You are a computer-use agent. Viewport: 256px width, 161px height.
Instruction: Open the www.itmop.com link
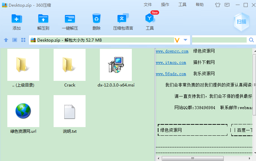click(171, 63)
